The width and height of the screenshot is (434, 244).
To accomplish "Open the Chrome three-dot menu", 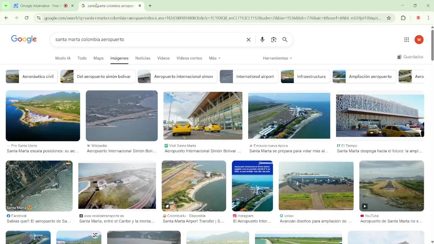I will coord(429,18).
